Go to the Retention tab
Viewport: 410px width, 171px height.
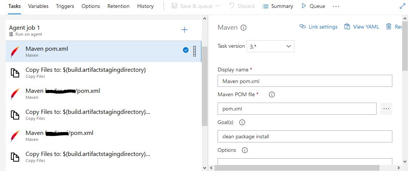tap(118, 6)
